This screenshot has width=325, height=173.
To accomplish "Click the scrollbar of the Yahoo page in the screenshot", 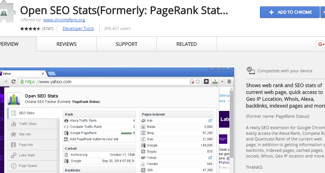I will [232, 125].
